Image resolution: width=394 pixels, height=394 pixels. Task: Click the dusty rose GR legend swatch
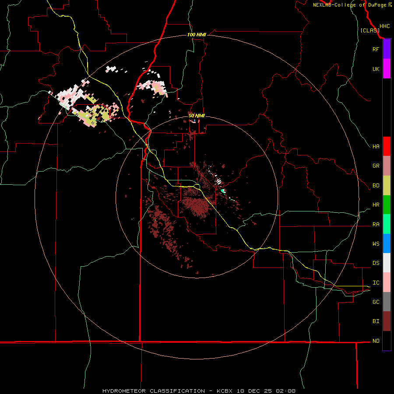click(387, 166)
